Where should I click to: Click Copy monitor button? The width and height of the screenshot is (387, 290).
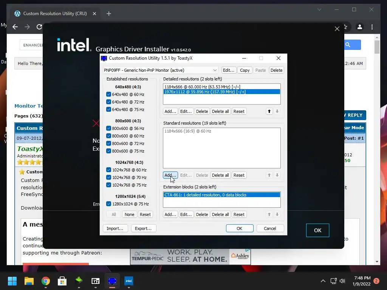coord(245,70)
